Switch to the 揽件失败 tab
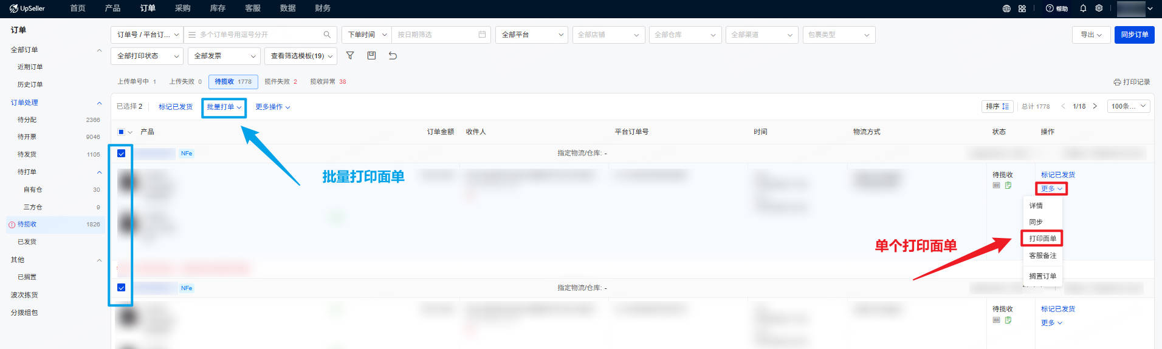 (281, 81)
